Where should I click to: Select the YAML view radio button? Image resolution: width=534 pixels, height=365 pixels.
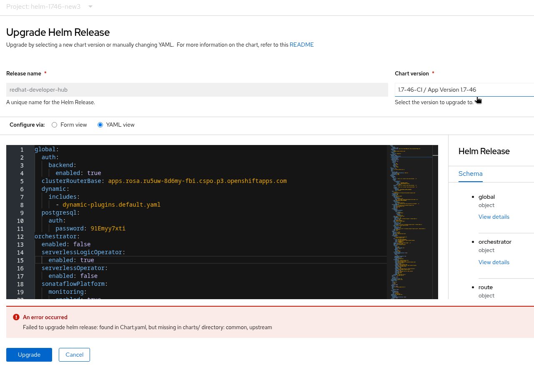coord(100,125)
